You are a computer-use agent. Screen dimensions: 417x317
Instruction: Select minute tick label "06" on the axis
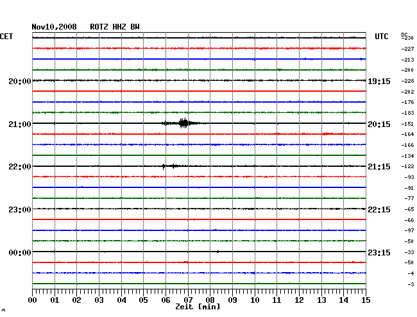(166, 300)
